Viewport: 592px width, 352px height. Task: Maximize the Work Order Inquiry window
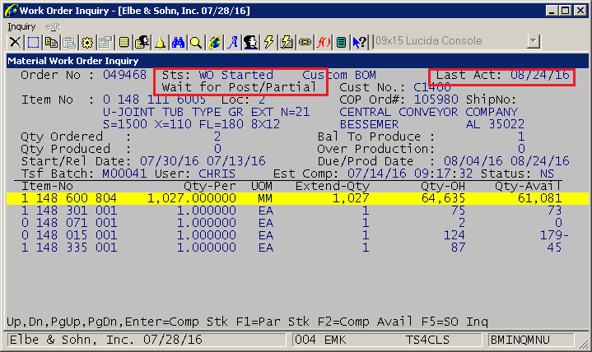(x=565, y=11)
